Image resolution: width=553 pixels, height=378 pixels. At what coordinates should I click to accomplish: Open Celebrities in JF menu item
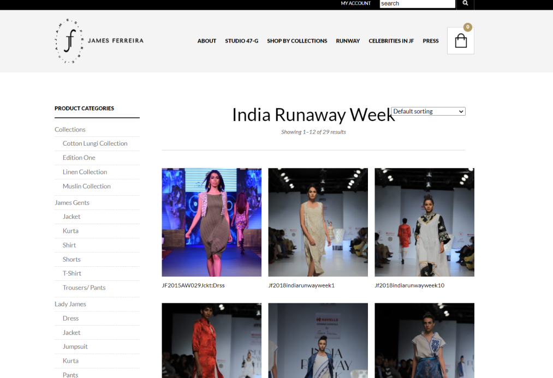point(391,41)
